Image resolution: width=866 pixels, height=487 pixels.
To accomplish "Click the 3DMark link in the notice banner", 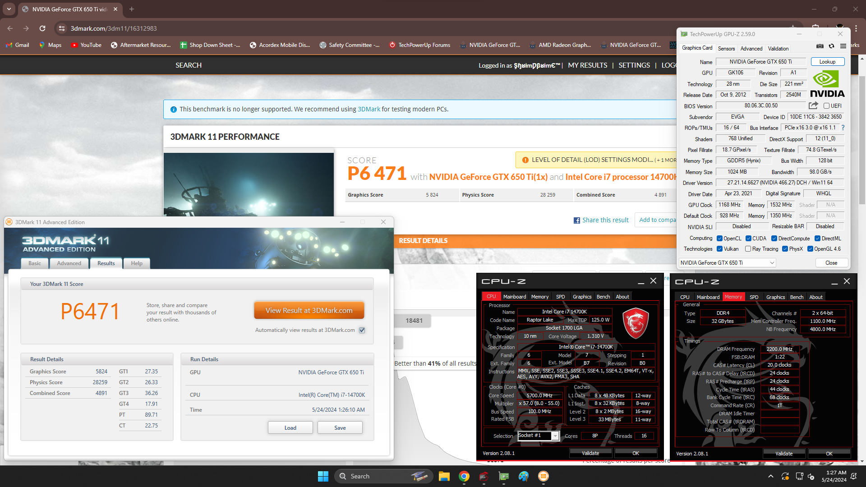I will click(x=369, y=109).
